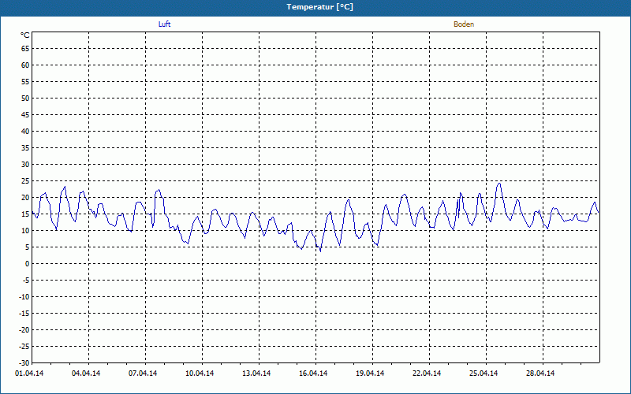Click the 19.04.14 date label

pyautogui.click(x=371, y=373)
